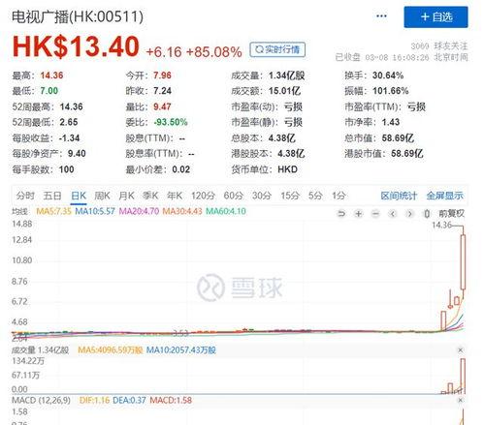
Task: Select the 季K quarterly candlestick tab
Action: pos(150,196)
